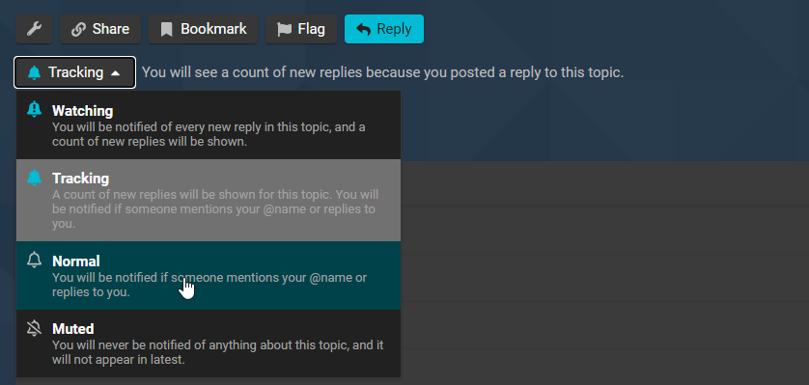
Task: Click the flag icon on Flag button
Action: [x=284, y=29]
